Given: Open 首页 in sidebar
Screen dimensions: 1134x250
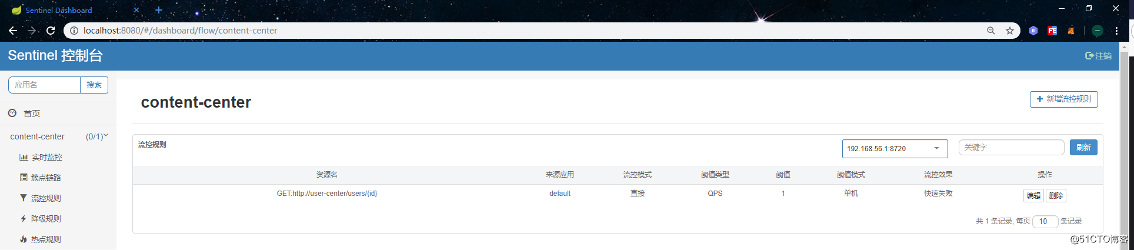Looking at the screenshot, I should click(x=32, y=114).
